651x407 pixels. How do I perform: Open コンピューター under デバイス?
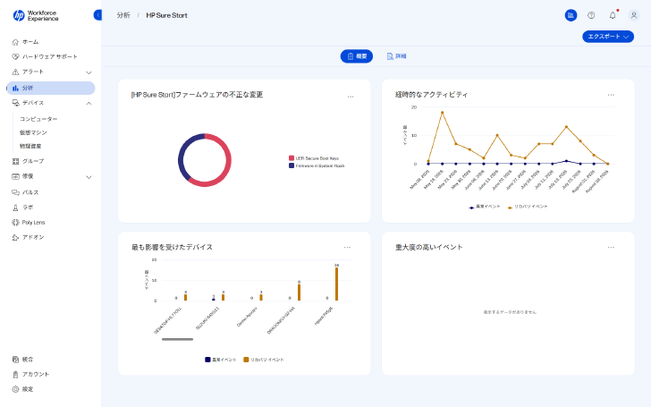click(x=38, y=119)
